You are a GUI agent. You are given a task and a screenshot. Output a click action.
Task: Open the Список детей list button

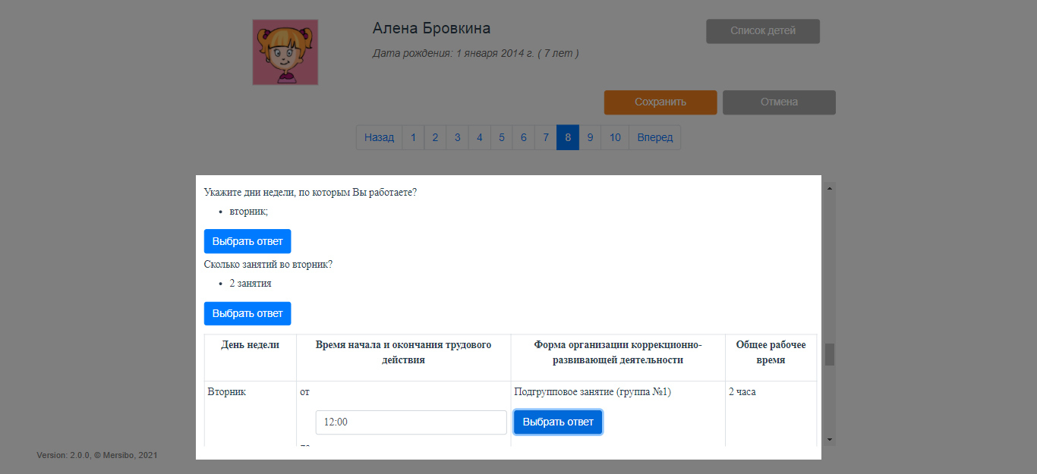[763, 31]
